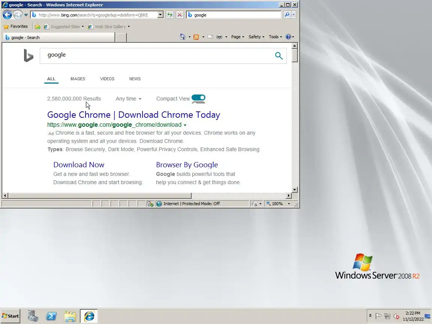Click the Action Center flag tray icon
Viewport: 432px width, 324px height.
click(378, 316)
